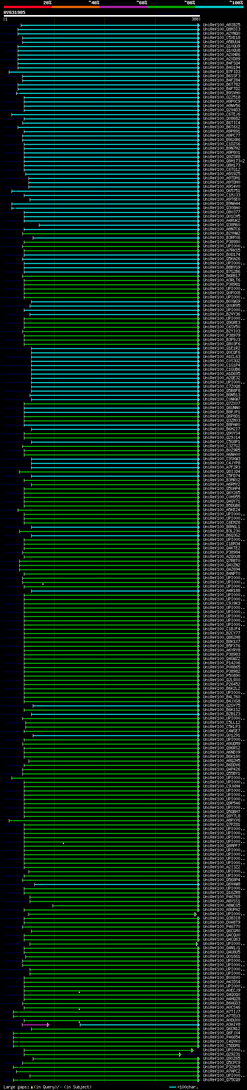Click the alignment bar for UniRef100_Q38M60
247x1090 pixels.
pyautogui.click(x=120, y=225)
